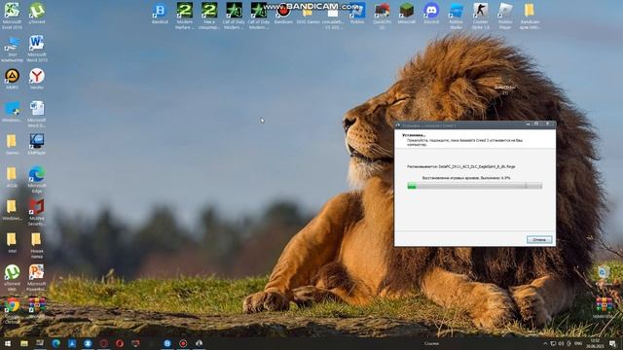Select the Roblox Player desktop shortcut
Image resolution: width=623 pixels, height=350 pixels.
pos(505,16)
